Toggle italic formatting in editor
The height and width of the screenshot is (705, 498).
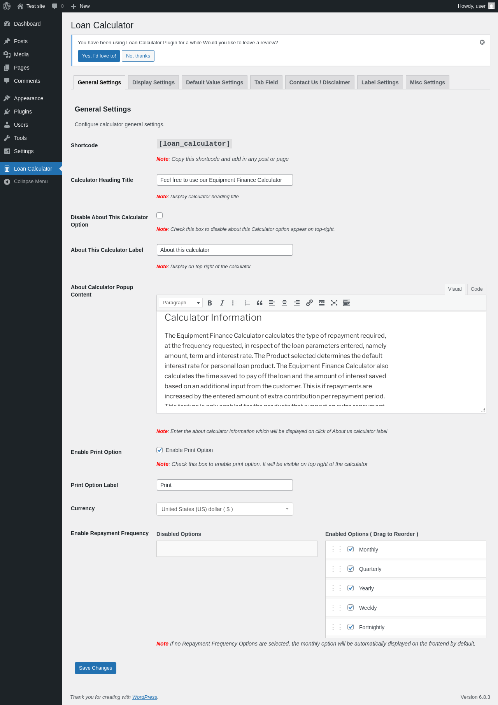(x=222, y=303)
